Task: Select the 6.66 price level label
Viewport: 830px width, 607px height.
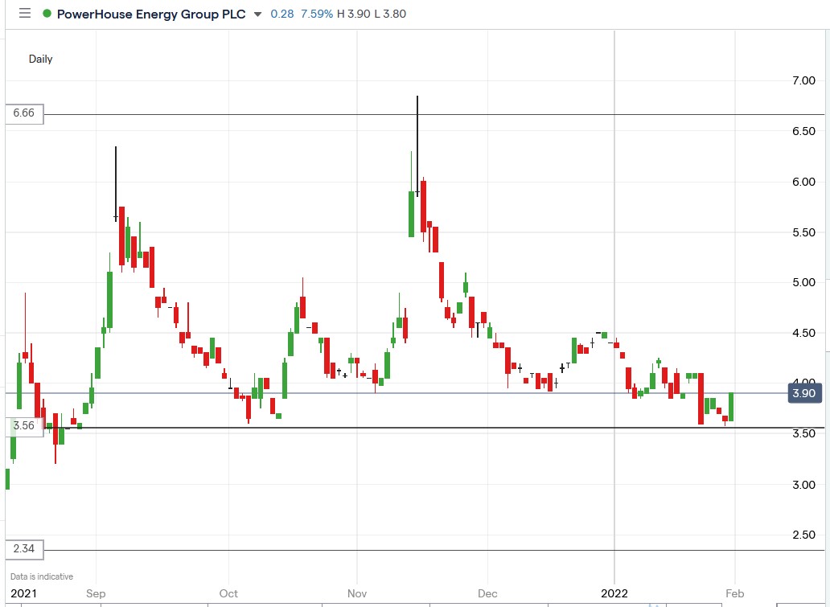Action: click(x=23, y=114)
